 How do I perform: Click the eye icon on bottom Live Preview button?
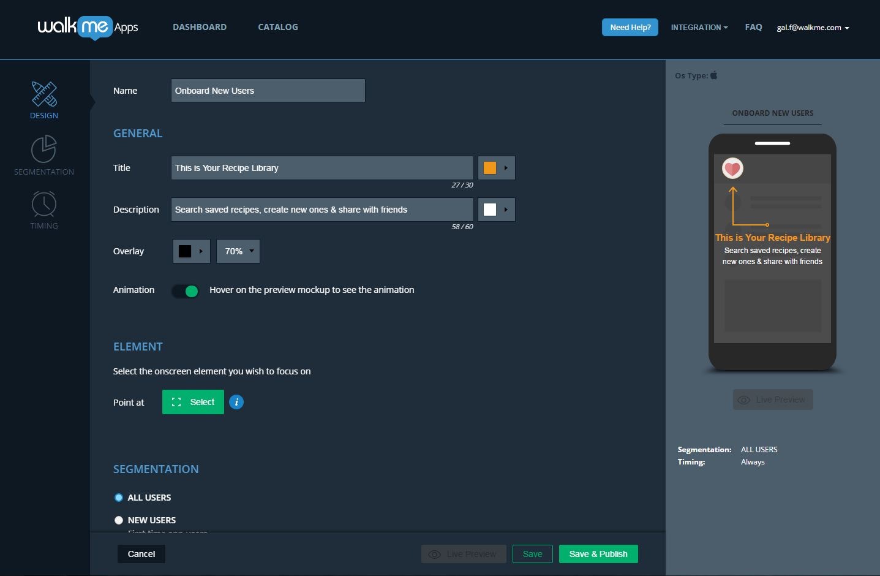[x=435, y=553]
